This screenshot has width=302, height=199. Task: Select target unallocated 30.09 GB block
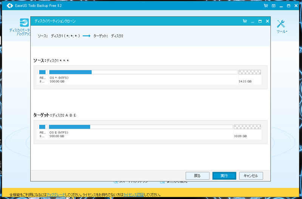point(247,127)
